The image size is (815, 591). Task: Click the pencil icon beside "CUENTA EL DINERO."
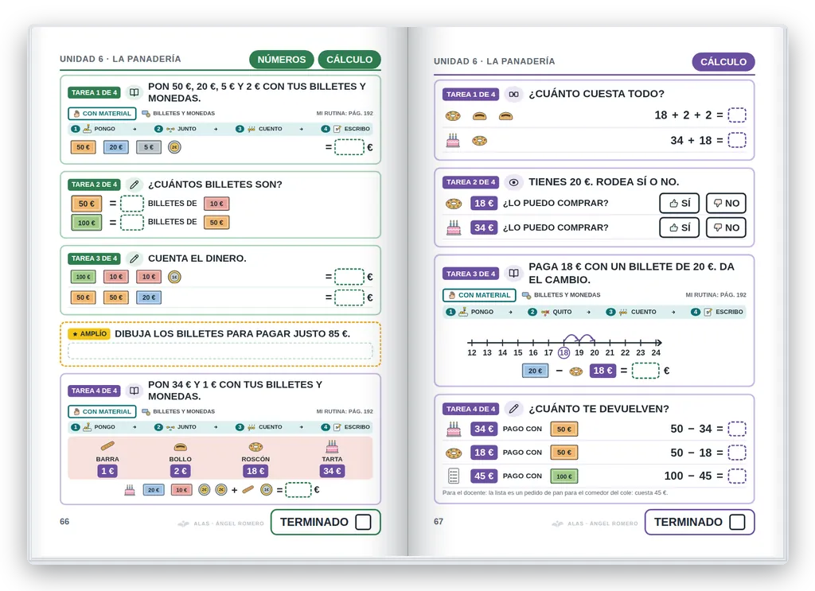click(134, 258)
